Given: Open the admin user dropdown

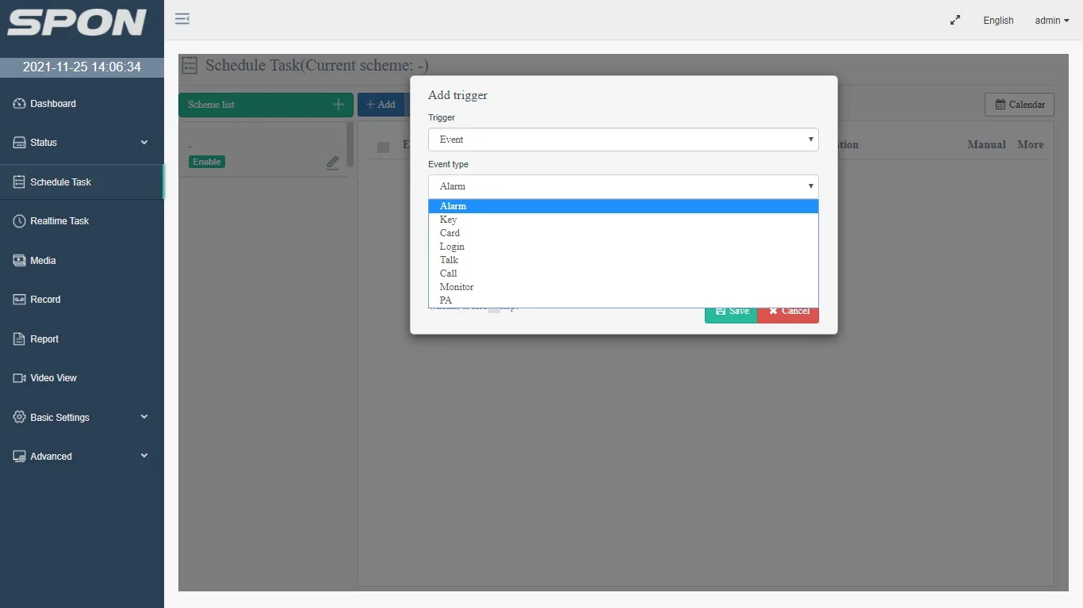Looking at the screenshot, I should tap(1052, 21).
